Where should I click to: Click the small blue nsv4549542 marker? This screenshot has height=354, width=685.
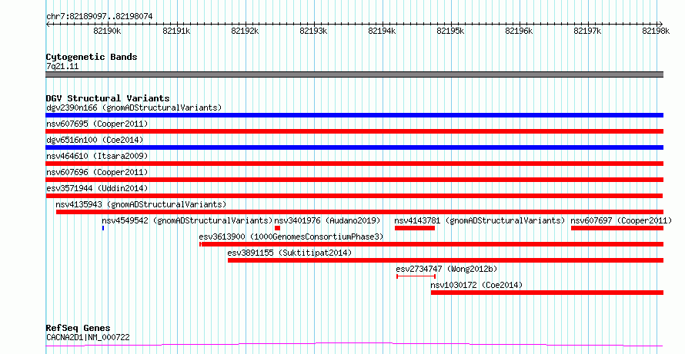[x=103, y=228]
